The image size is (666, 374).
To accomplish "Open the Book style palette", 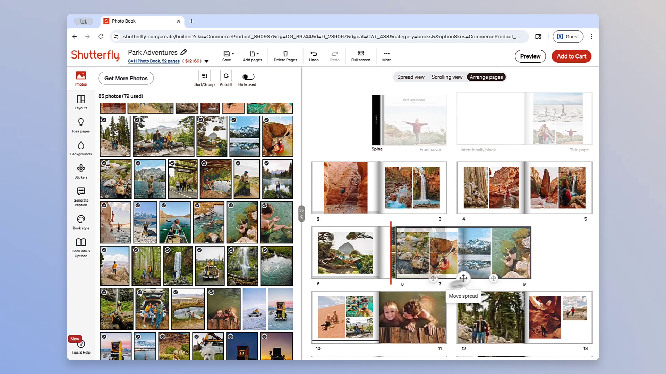I will pos(81,222).
